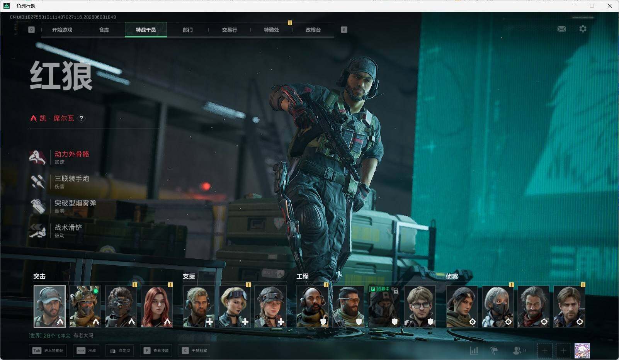Click the 自定义 customize button
The width and height of the screenshot is (619, 360).
tap(120, 351)
